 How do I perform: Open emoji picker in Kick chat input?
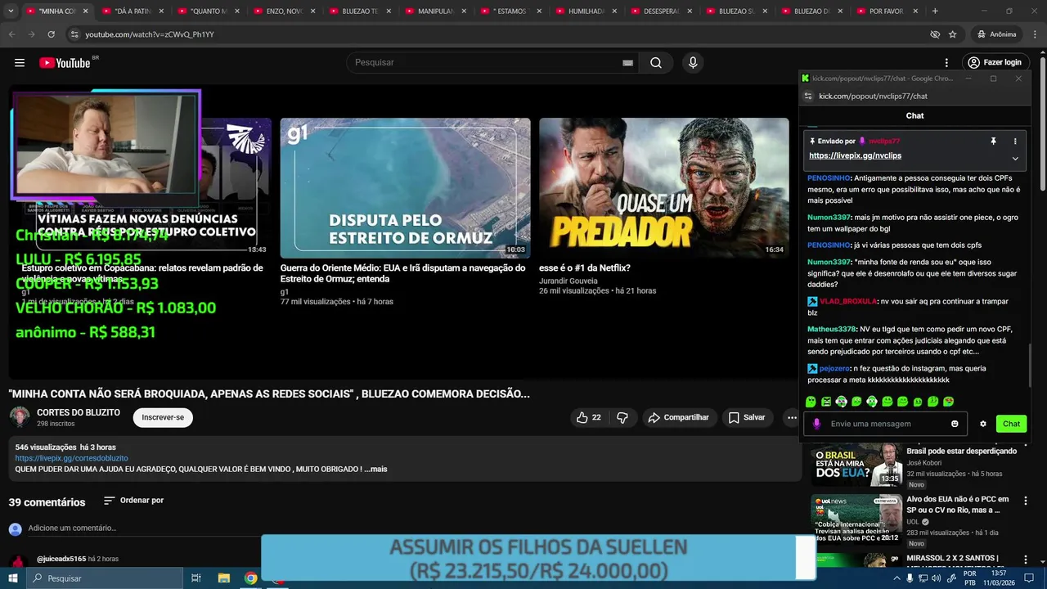955,424
